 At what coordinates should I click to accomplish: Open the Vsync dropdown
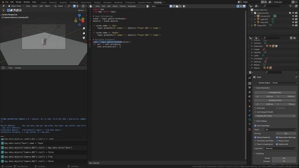click(280, 130)
